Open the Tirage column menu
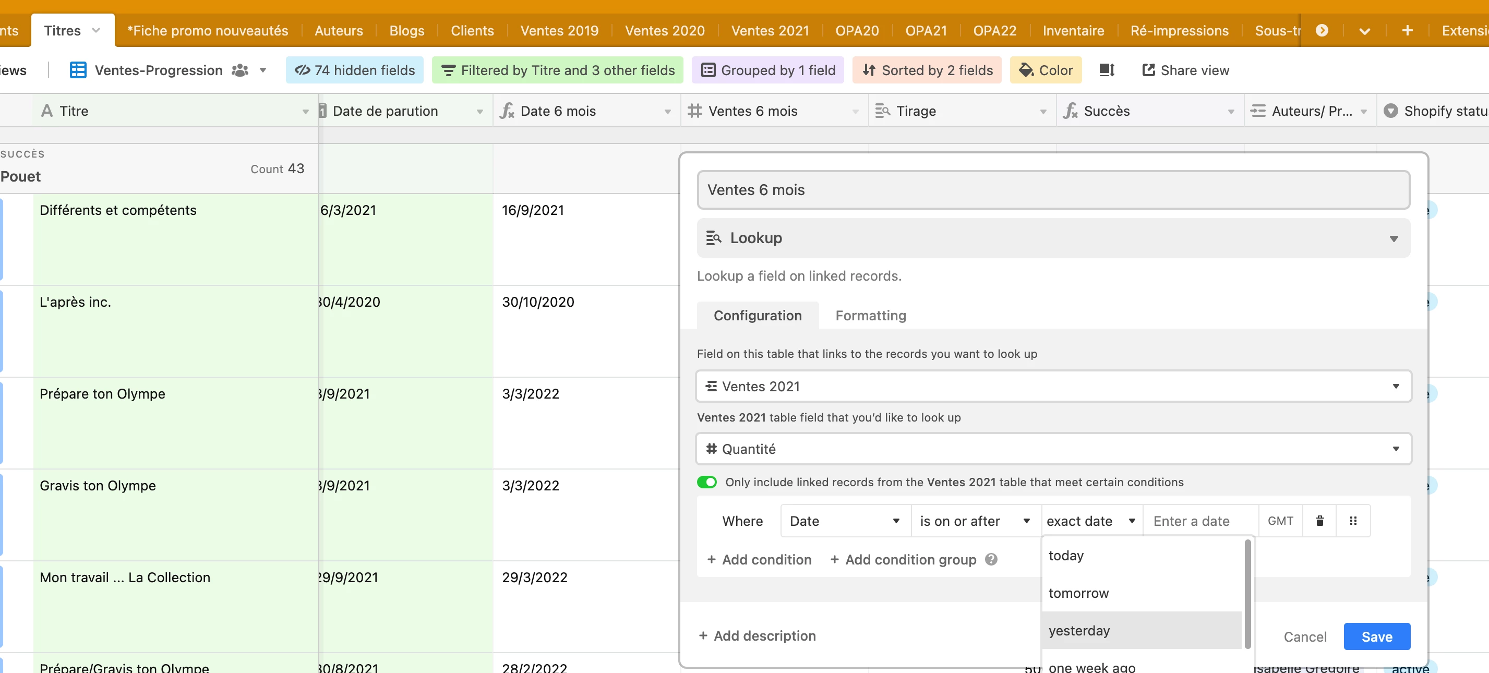This screenshot has height=673, width=1489. point(1043,112)
